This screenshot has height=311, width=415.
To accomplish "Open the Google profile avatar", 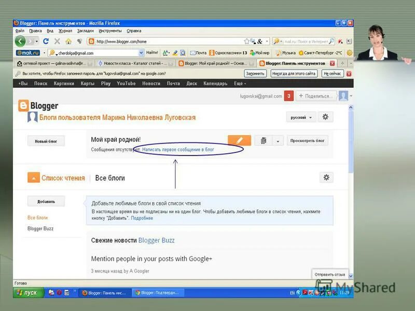I will (343, 96).
